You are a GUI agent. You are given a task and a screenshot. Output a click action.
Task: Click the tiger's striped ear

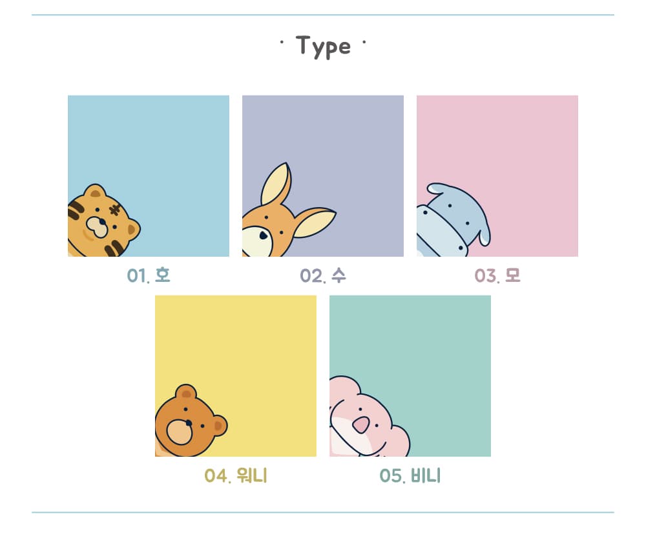pos(95,192)
